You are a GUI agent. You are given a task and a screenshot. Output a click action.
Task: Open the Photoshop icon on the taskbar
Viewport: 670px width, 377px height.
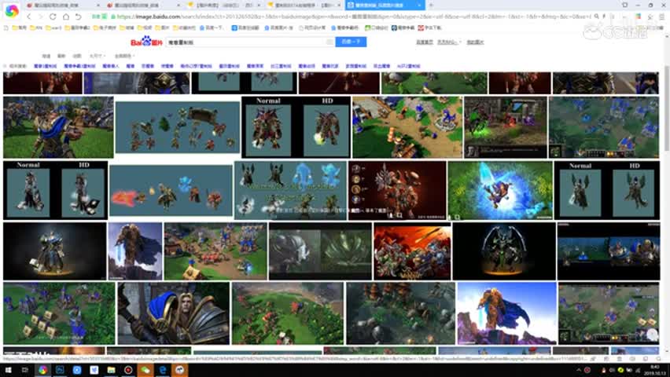pos(60,370)
